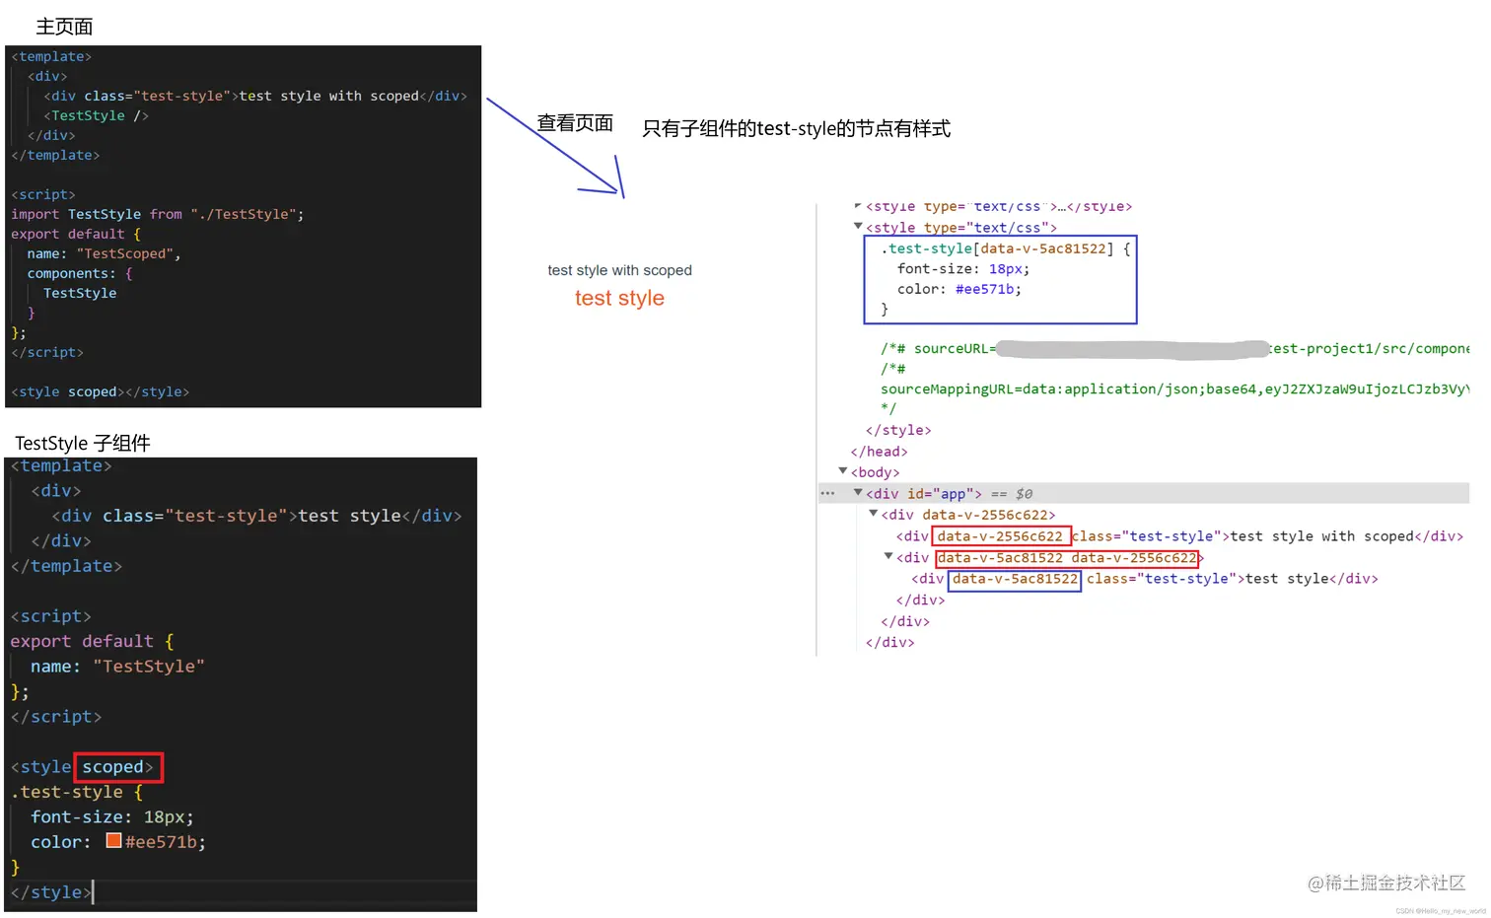The height and width of the screenshot is (918, 1491).
Task: Click the closing </head> tag in DevTools
Action: pyautogui.click(x=879, y=452)
